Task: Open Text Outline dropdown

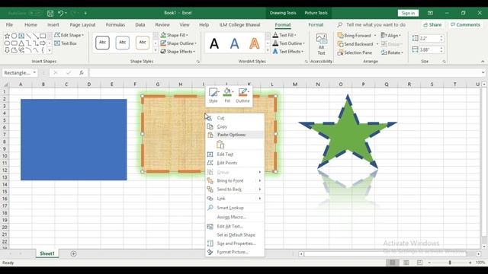Action: pos(288,43)
